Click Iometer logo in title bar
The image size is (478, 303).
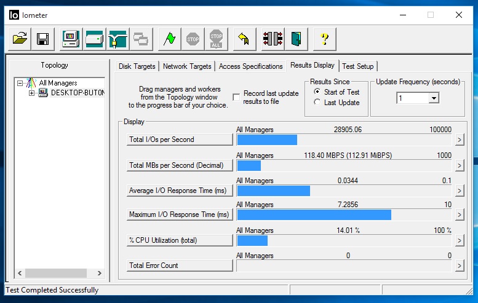point(14,15)
